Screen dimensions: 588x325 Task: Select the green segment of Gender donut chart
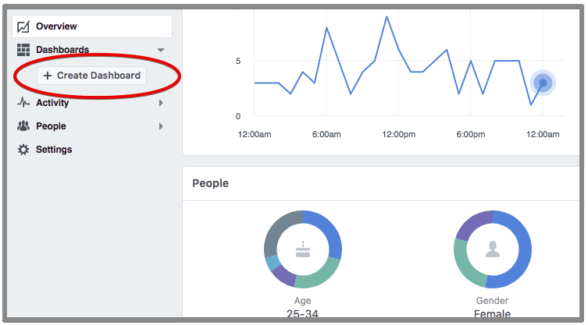tap(466, 264)
